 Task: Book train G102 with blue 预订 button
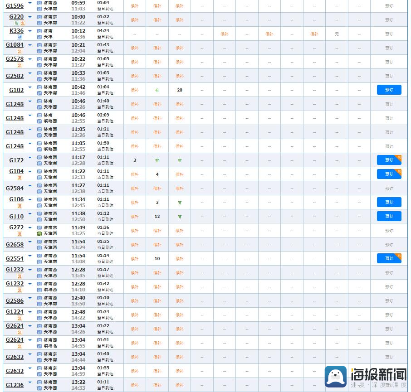(x=389, y=90)
